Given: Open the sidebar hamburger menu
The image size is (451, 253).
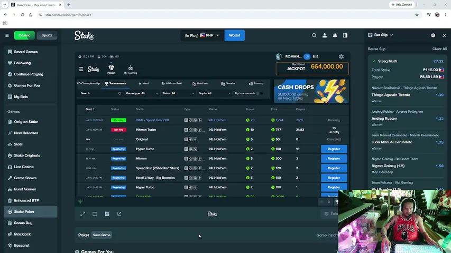Looking at the screenshot, I should 7,35.
